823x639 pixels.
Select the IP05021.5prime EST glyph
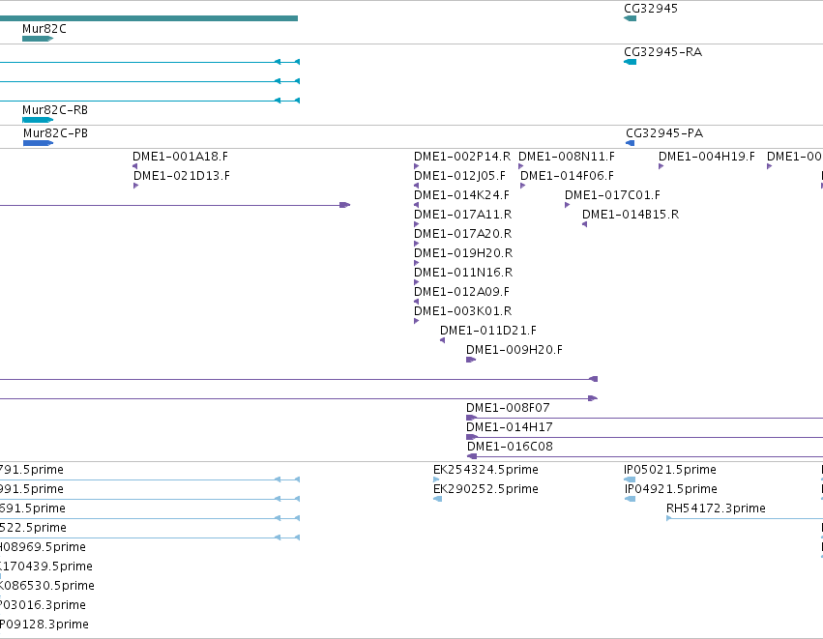point(630,479)
